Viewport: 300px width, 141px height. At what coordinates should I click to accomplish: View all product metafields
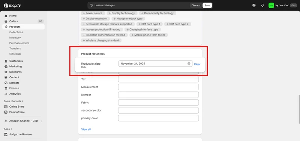[86, 129]
